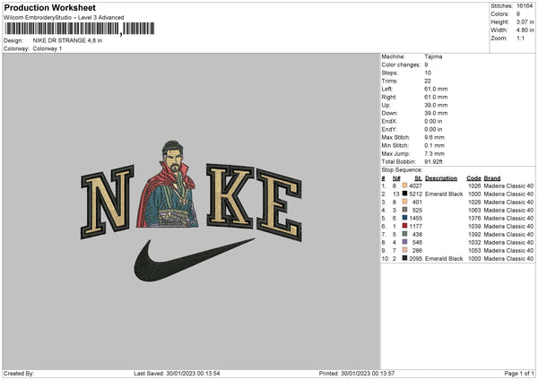The width and height of the screenshot is (538, 380).
Task: Click the 'Stop Sequence:' label
Action: [402, 170]
